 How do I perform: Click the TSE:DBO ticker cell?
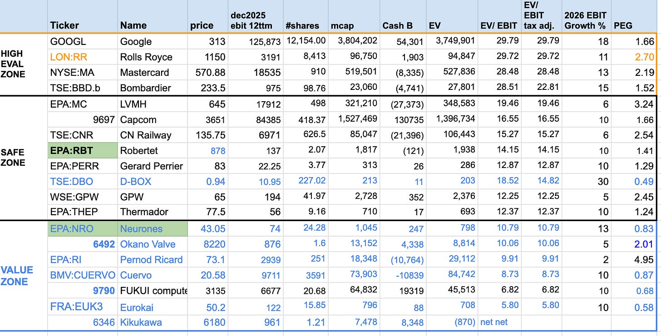82,182
